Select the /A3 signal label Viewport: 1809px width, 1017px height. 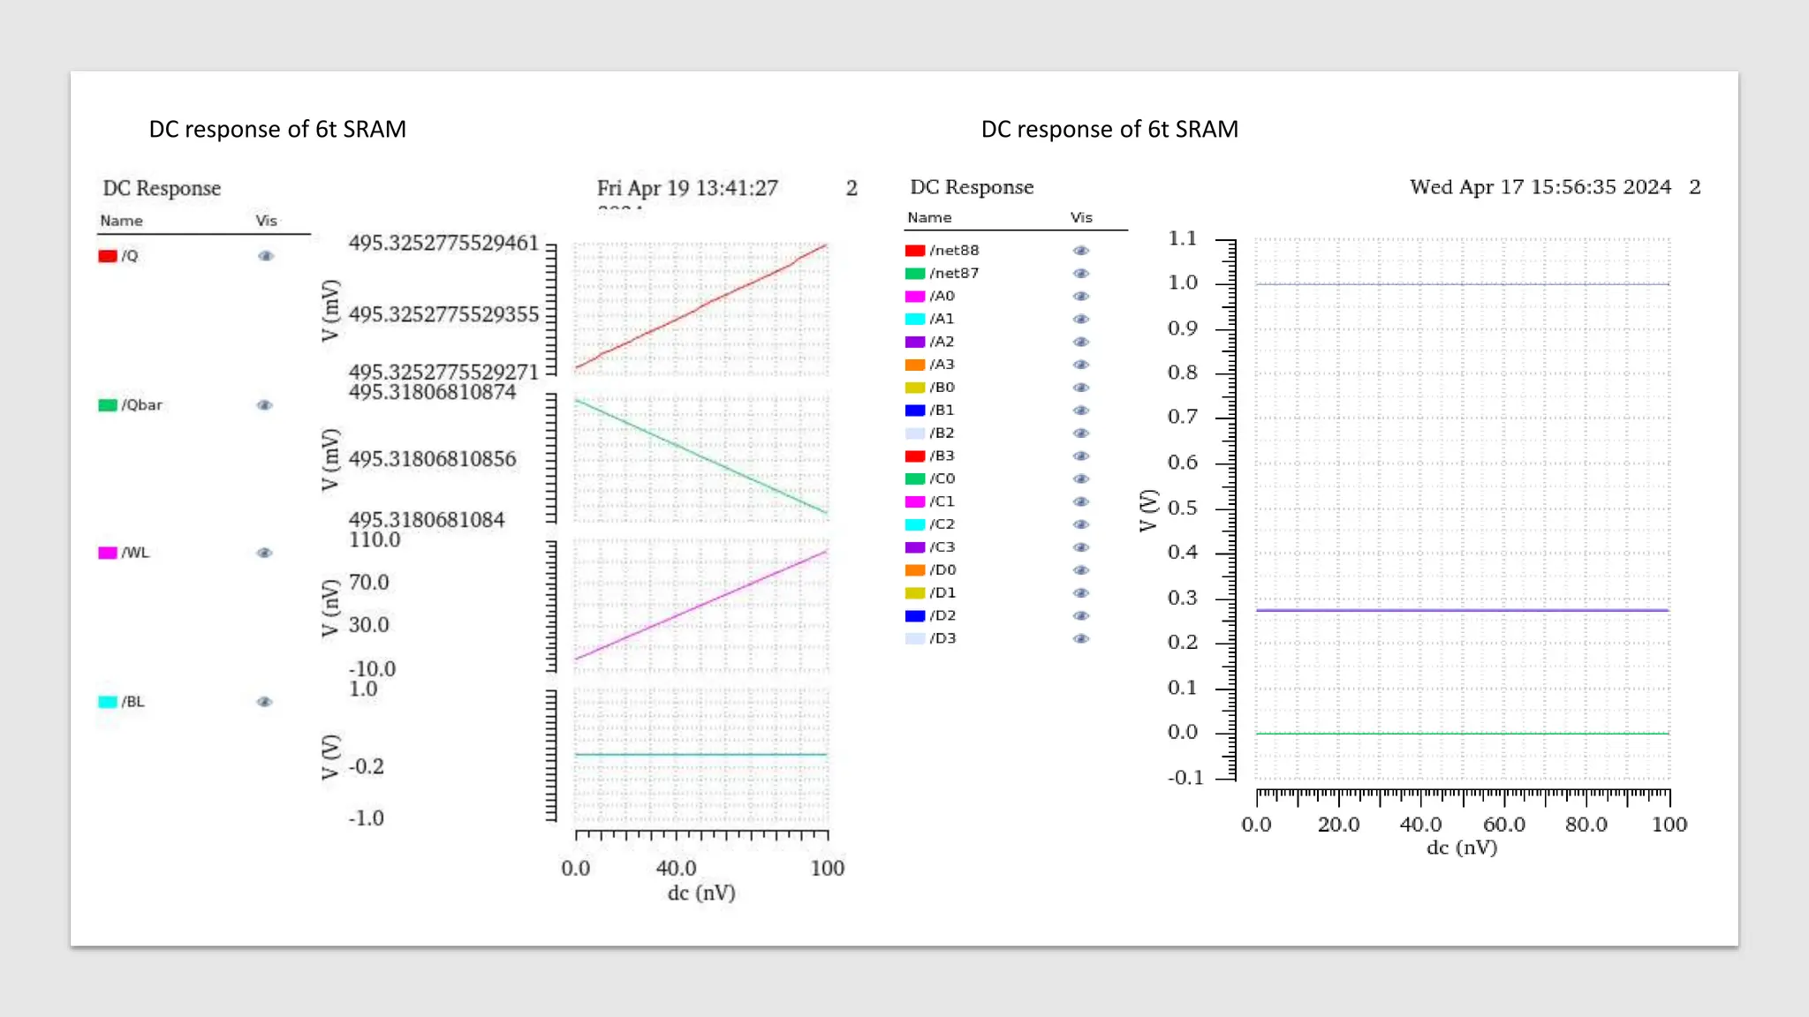tap(942, 365)
